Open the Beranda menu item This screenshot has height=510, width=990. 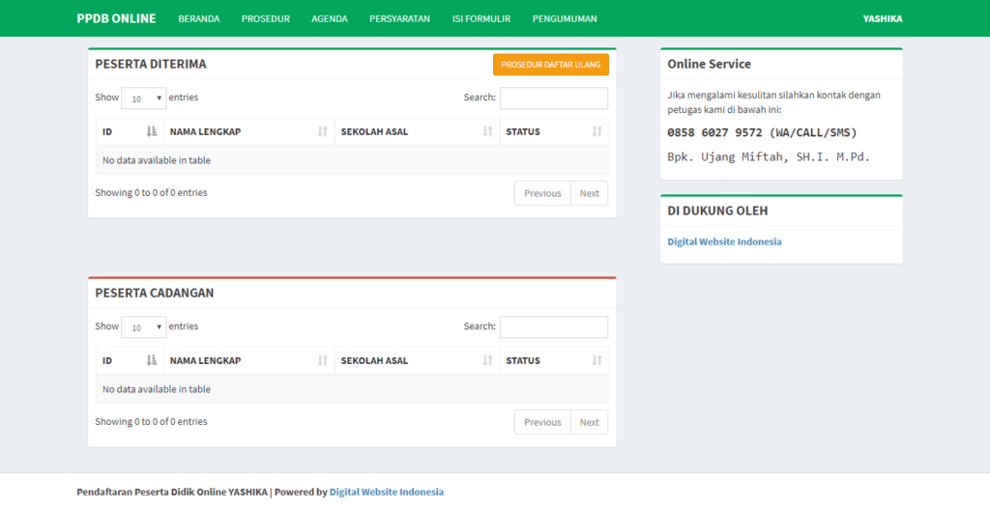click(198, 18)
